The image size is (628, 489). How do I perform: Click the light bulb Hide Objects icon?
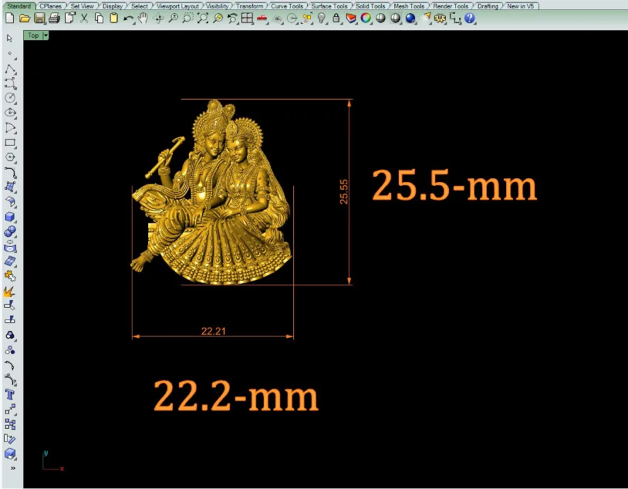pyautogui.click(x=321, y=18)
